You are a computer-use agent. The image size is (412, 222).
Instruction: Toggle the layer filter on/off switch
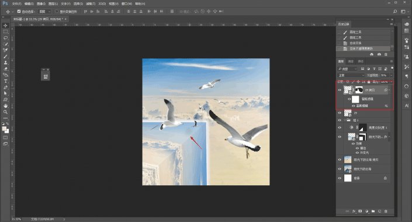click(392, 68)
